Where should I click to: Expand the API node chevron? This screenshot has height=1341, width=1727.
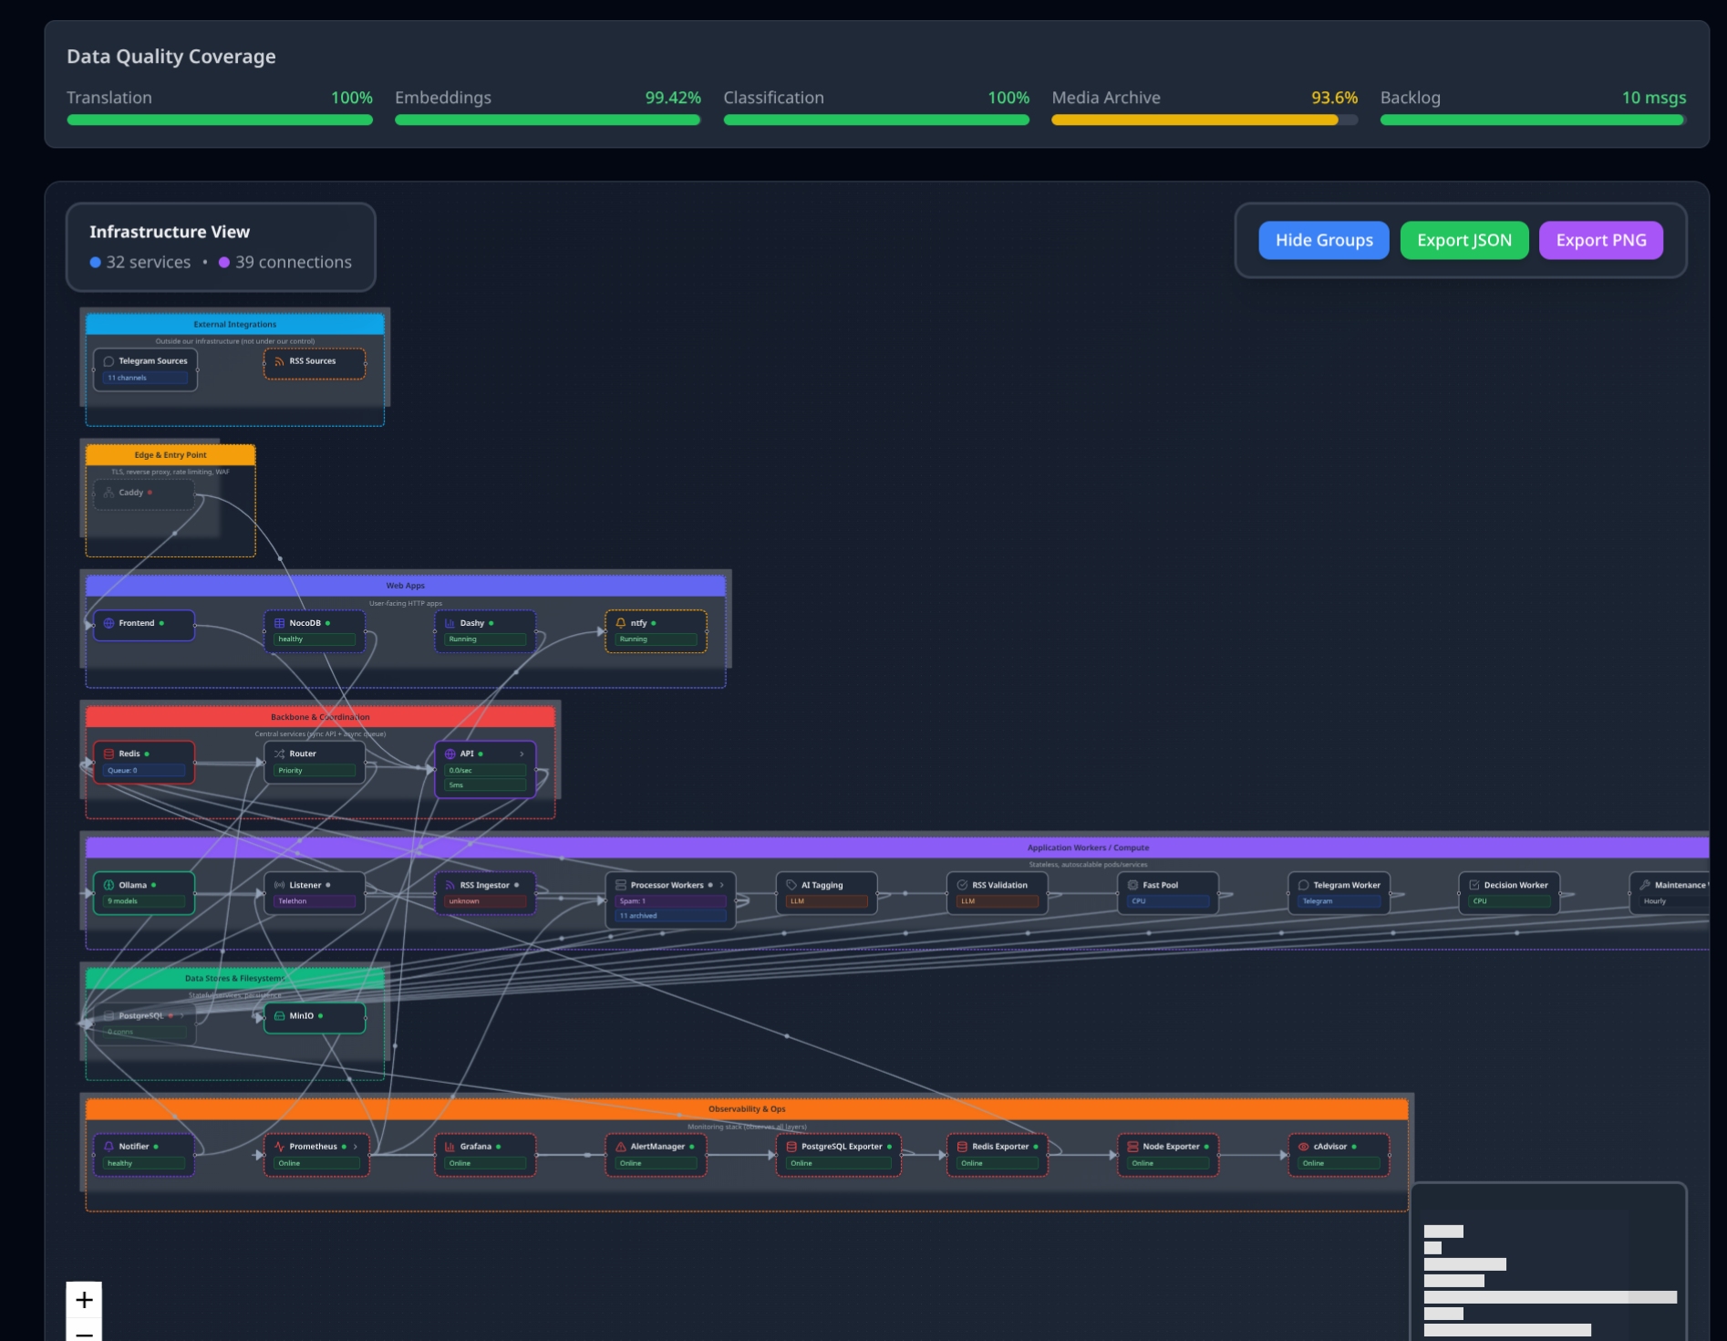(522, 754)
